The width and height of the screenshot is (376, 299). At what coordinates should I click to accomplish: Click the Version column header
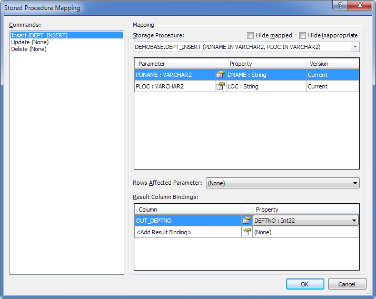pos(333,64)
